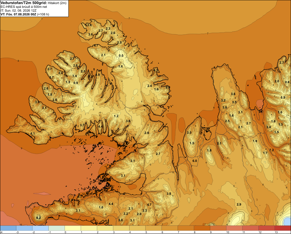Screen dimensions: 291x234
Task: Click the '(+108 h)' forecast offset text
Action: click(x=43, y=14)
